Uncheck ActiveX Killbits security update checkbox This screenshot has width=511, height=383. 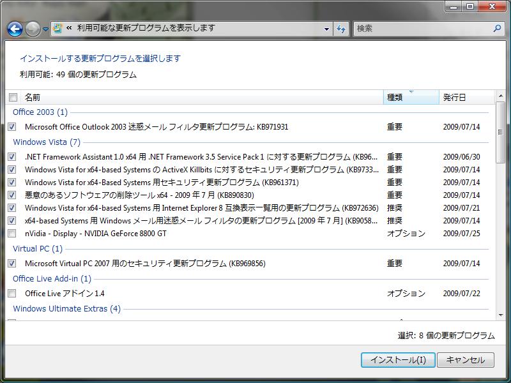click(x=12, y=169)
